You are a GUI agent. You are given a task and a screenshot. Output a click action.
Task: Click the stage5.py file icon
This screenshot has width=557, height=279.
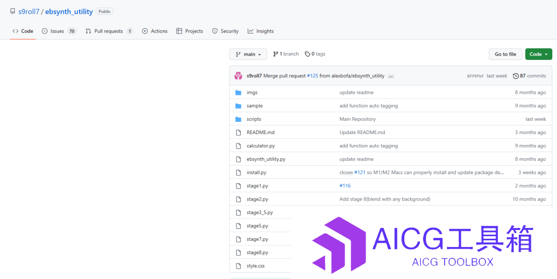(x=238, y=226)
